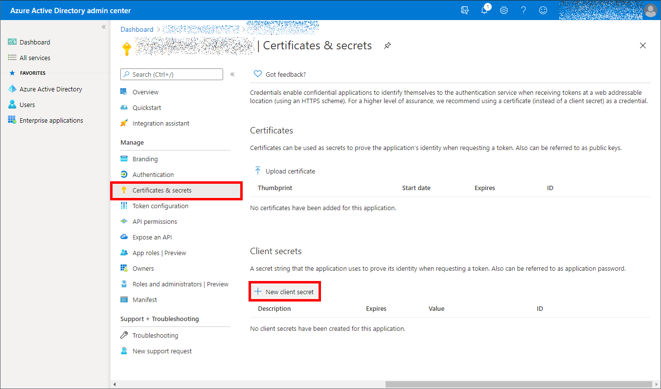Click the wrench icon for Troubleshooting

[x=124, y=335]
